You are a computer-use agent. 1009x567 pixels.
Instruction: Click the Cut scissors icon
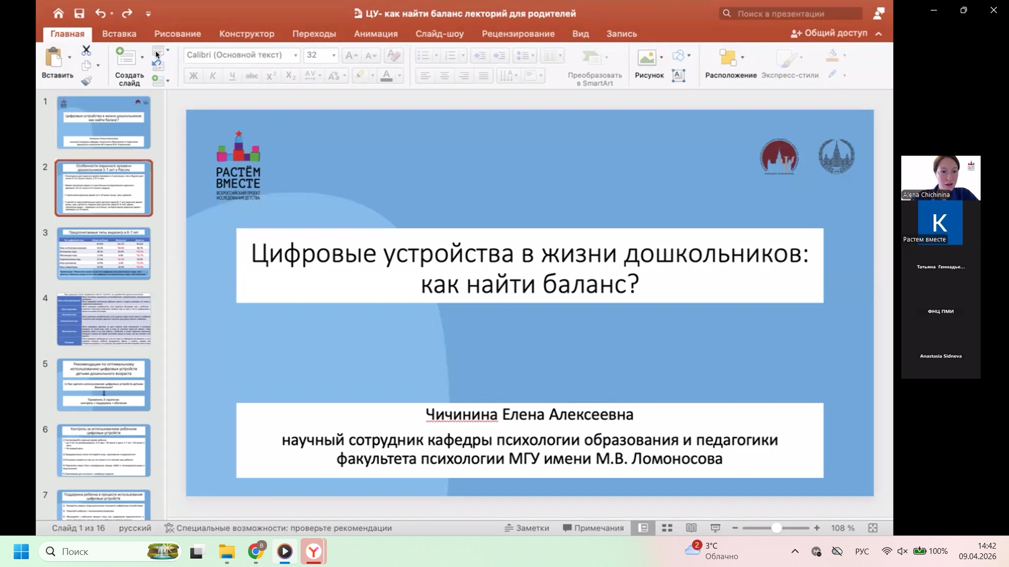click(86, 50)
